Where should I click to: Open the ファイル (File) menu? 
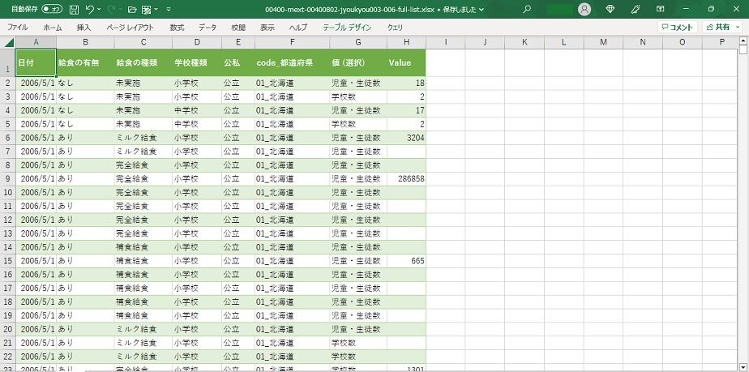click(18, 27)
